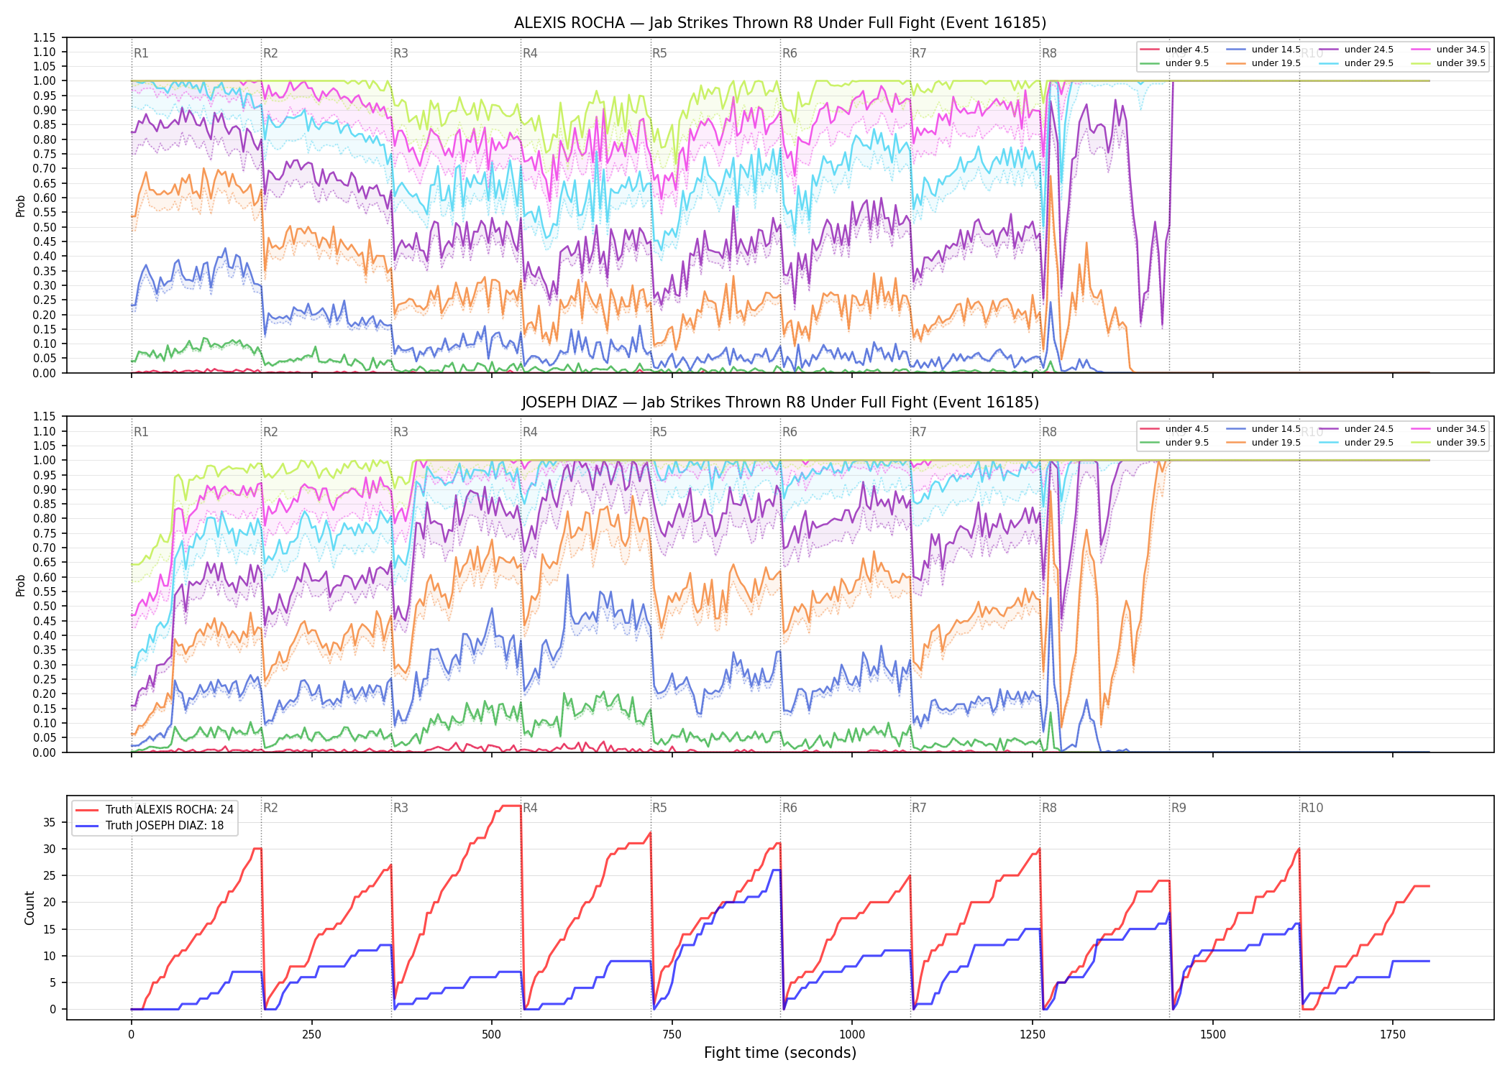Click the x-axis tick label 500
This screenshot has width=1510, height=1078.
(491, 1035)
